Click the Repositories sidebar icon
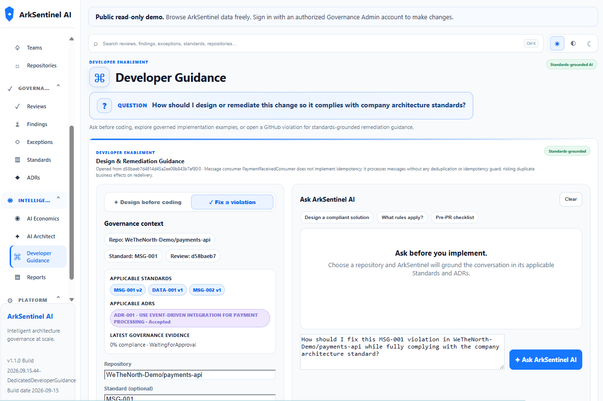This screenshot has height=401, width=603. click(17, 65)
